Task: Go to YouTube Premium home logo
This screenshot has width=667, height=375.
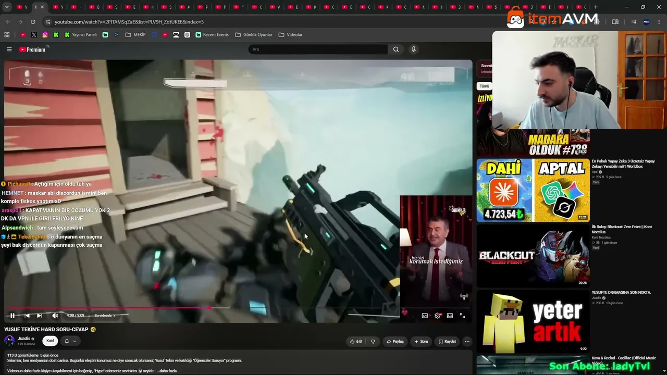Action: (x=33, y=49)
